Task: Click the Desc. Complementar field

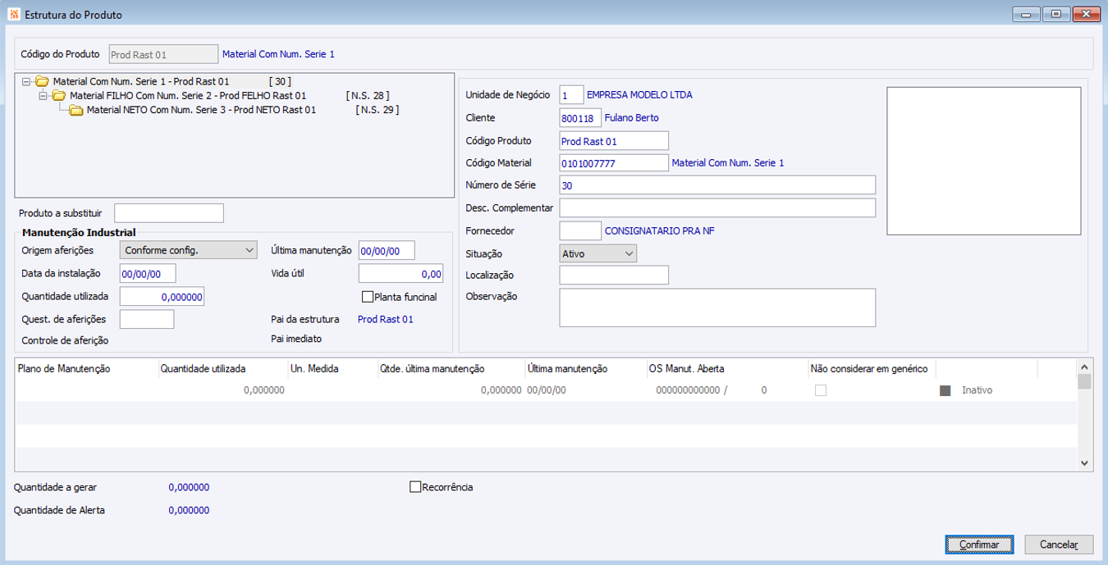Action: coord(717,207)
